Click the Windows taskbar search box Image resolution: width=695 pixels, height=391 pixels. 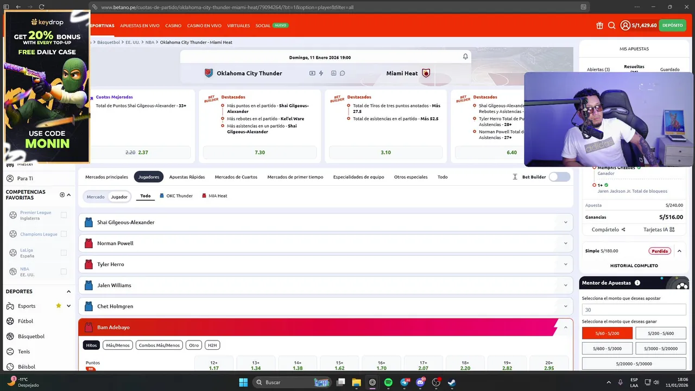(x=292, y=382)
